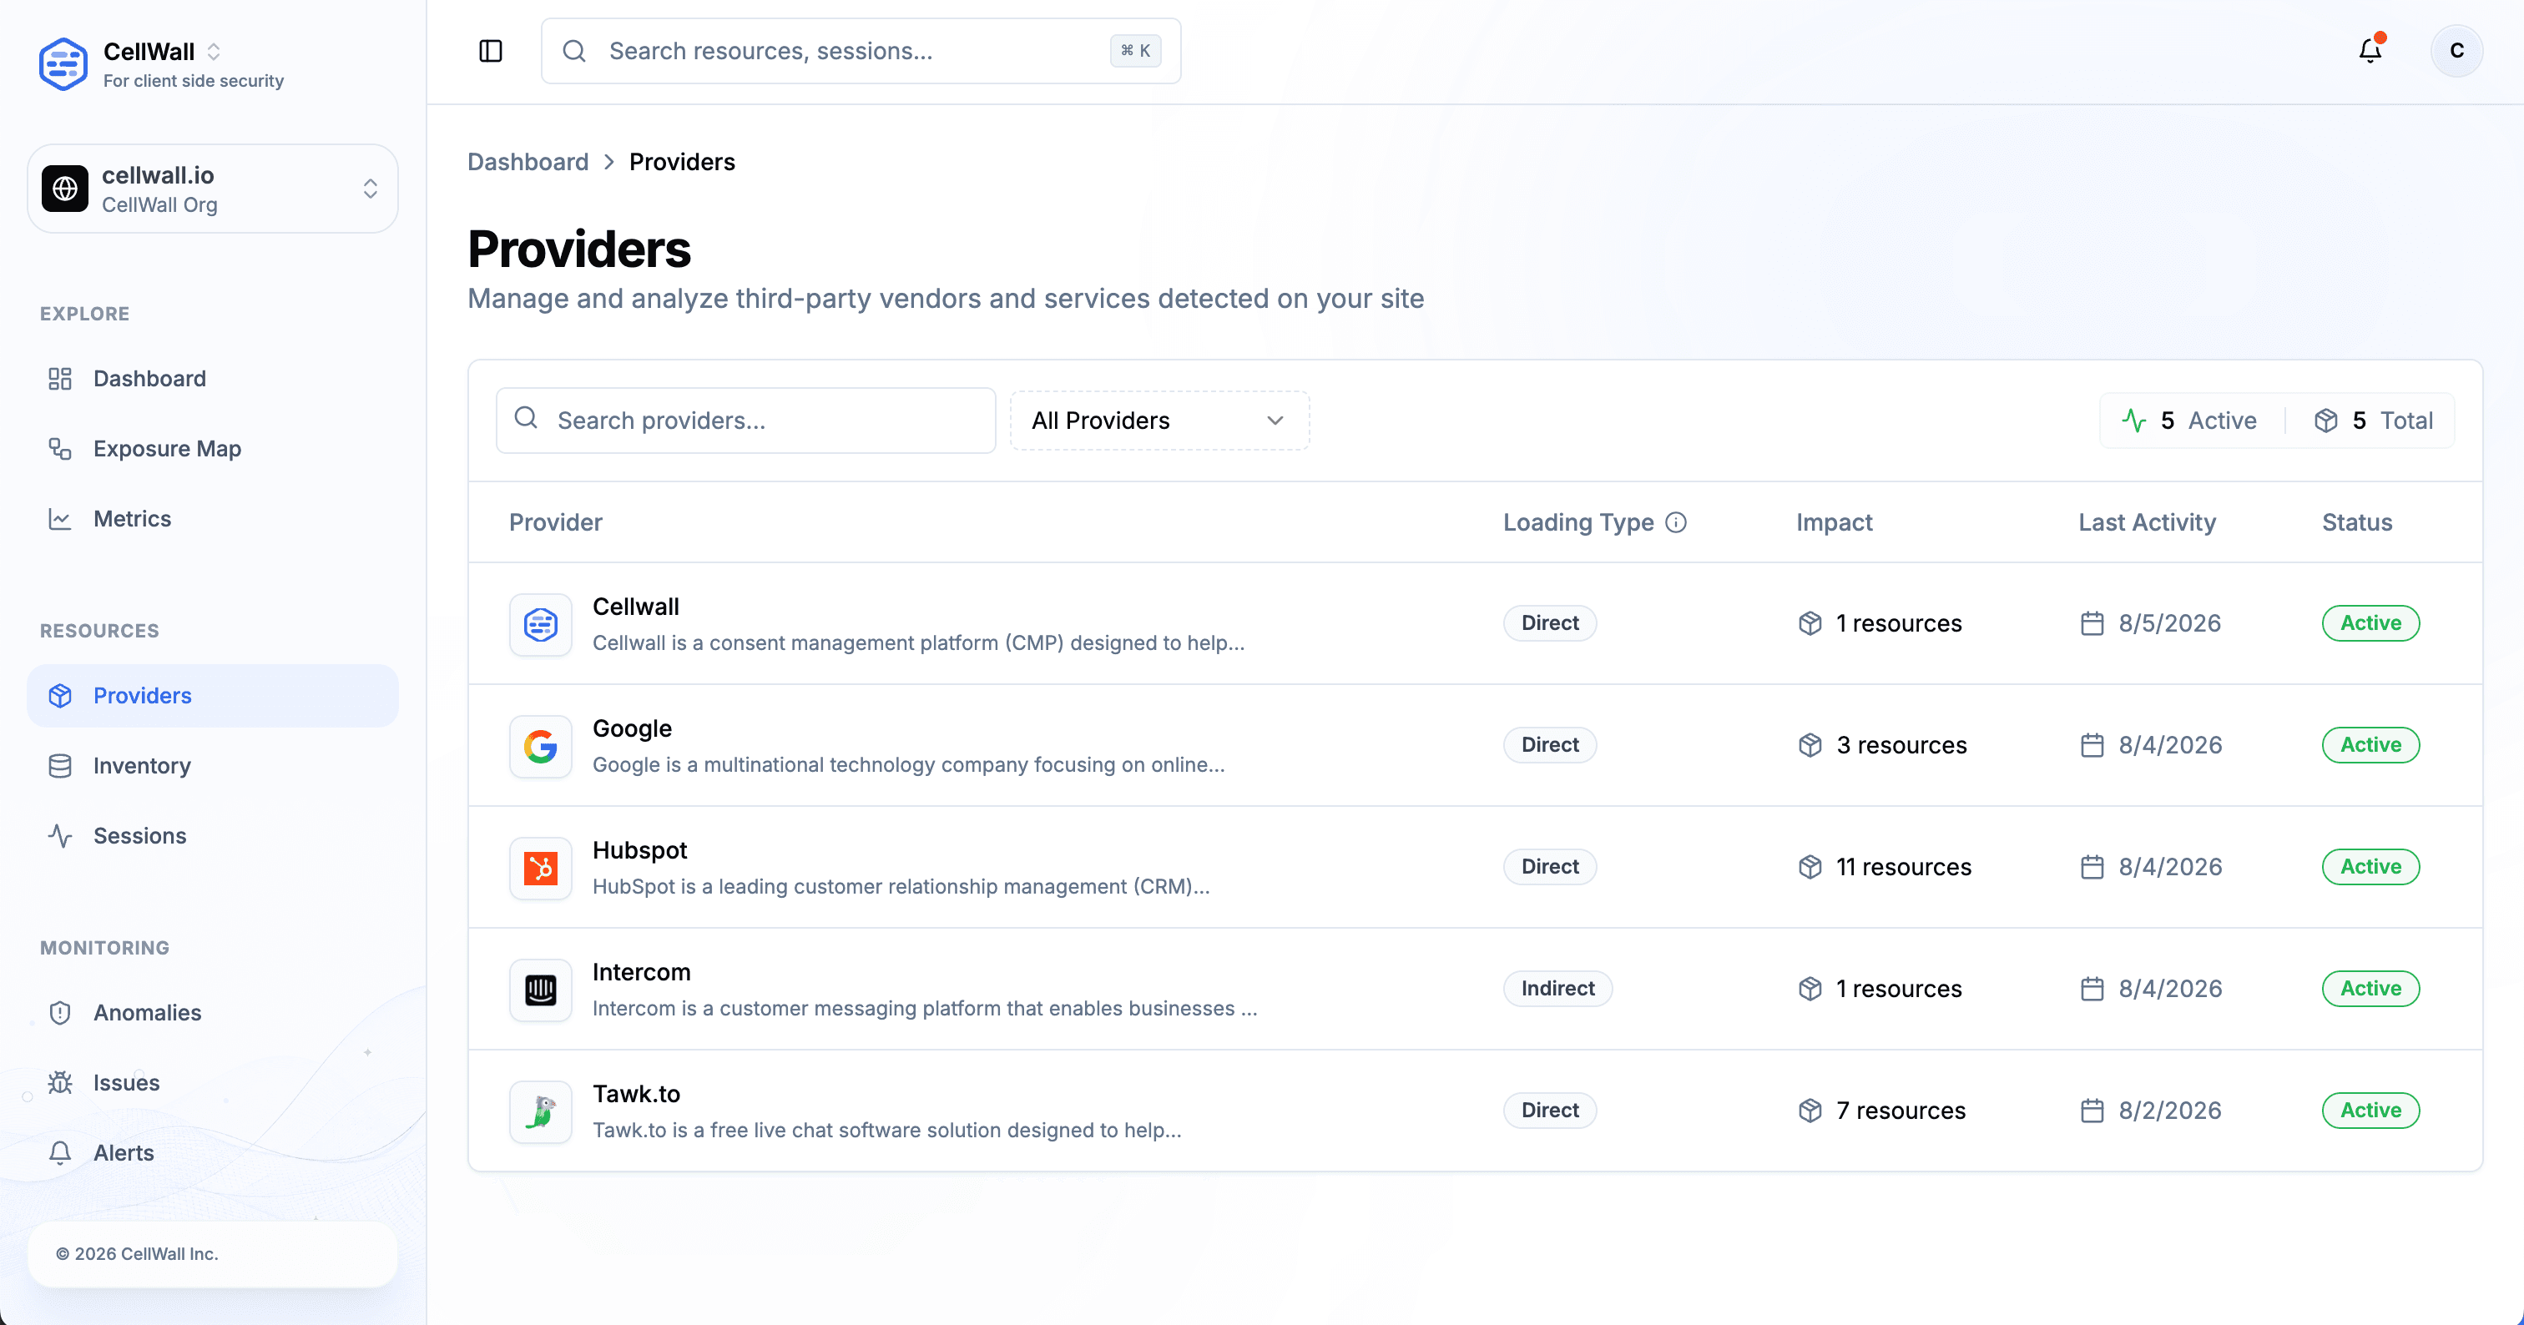Click Tawk.to's 7 resources cell
The image size is (2524, 1325).
point(1881,1111)
